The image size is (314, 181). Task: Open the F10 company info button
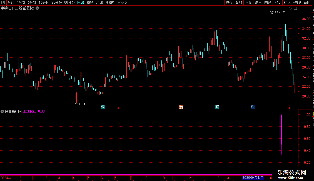[x=278, y=3]
